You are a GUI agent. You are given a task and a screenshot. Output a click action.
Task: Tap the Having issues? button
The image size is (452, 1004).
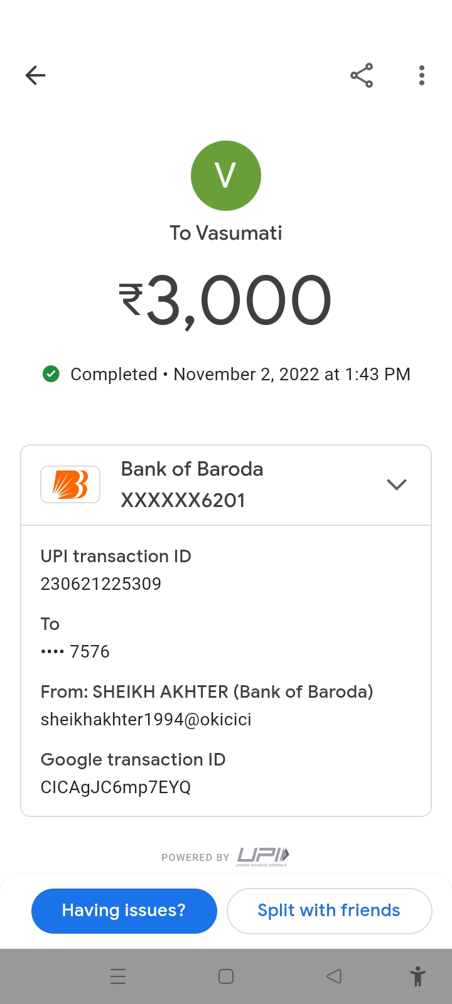(124, 911)
